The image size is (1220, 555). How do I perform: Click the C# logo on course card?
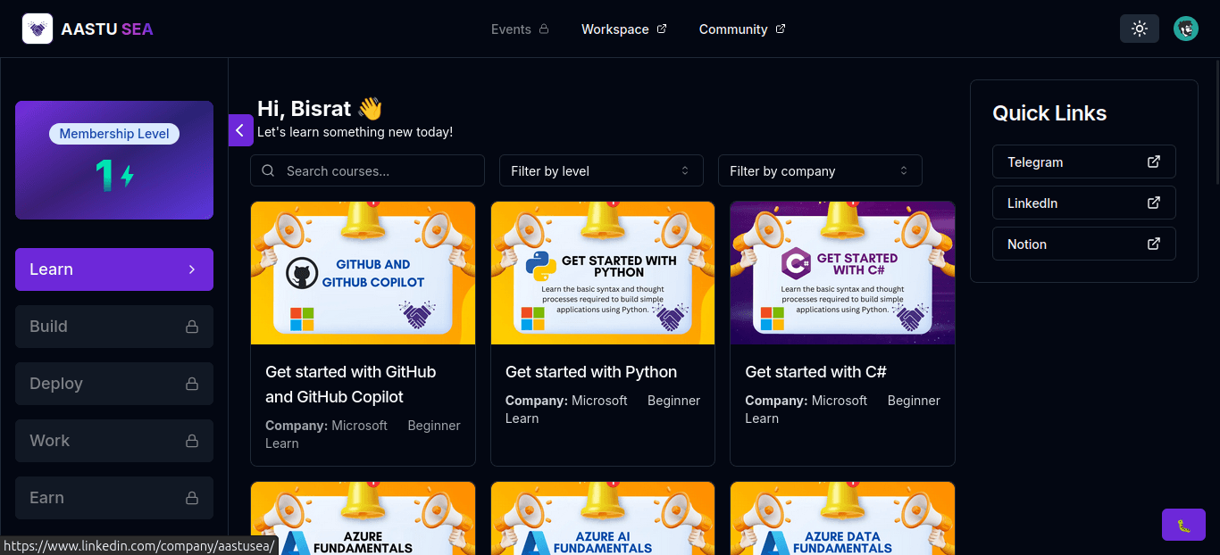[x=796, y=264]
